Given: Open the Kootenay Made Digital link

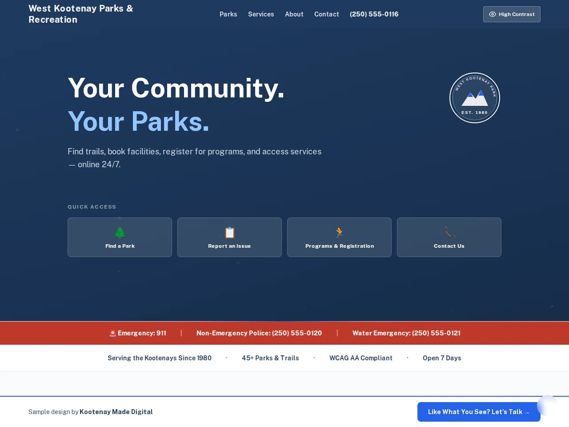Looking at the screenshot, I should tap(116, 412).
